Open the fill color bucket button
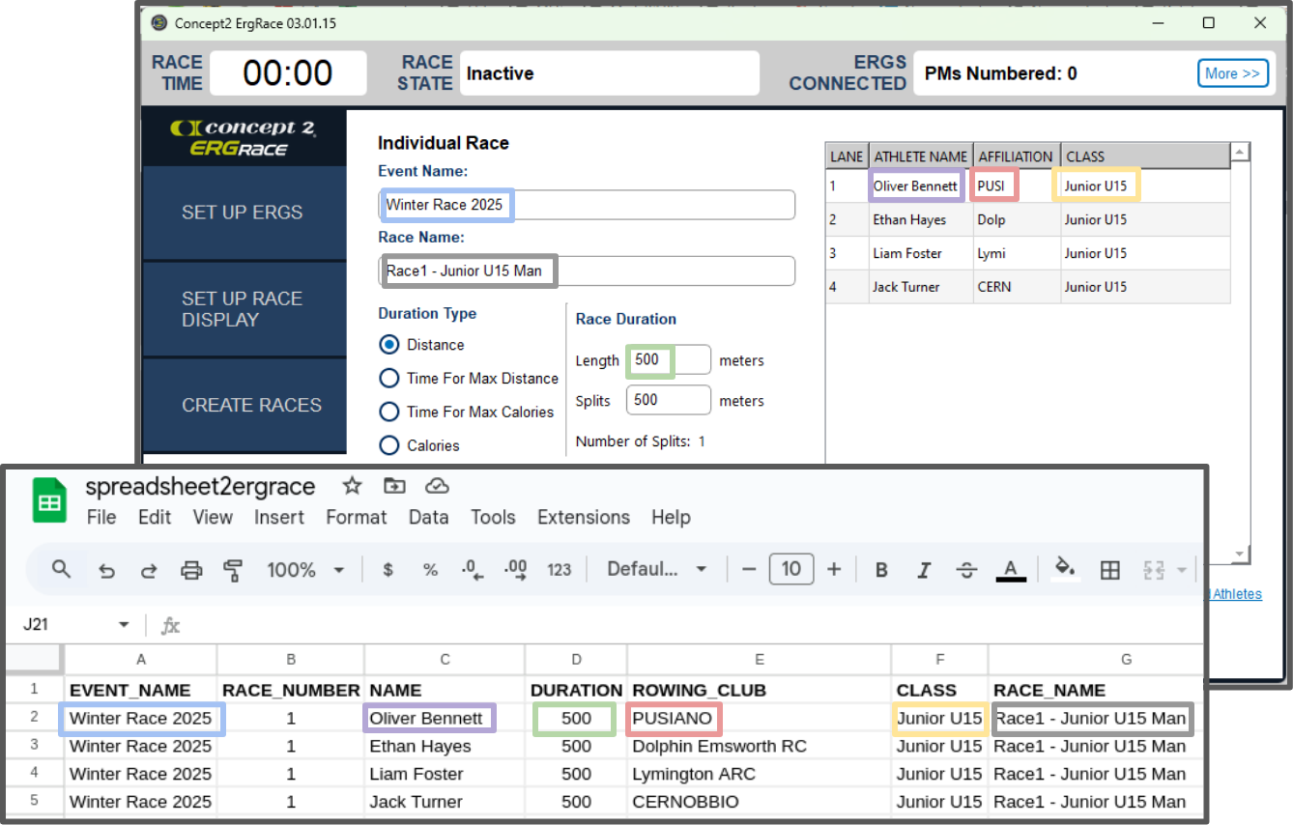Screen dimensions: 1293x825 [x=1065, y=569]
